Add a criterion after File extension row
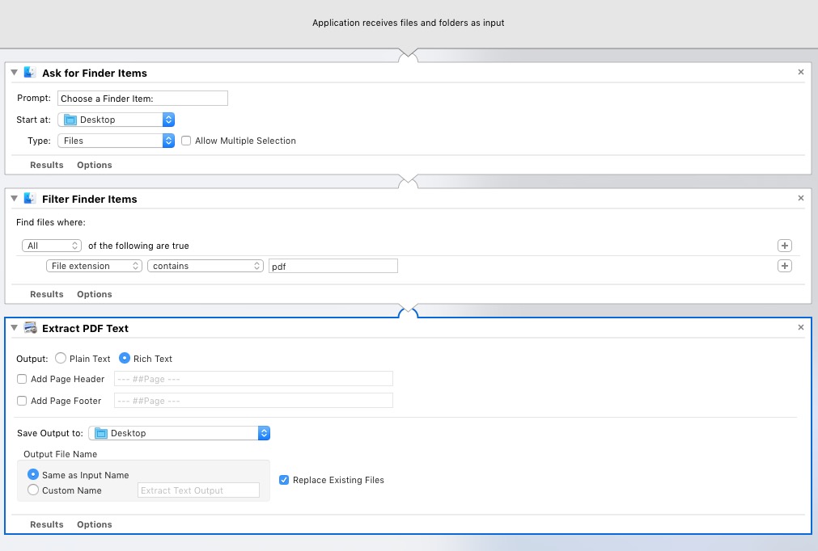The height and width of the screenshot is (551, 818). pyautogui.click(x=784, y=266)
